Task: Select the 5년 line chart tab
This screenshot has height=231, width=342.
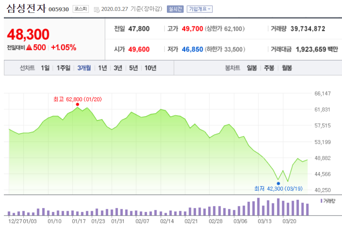Action: [133, 68]
